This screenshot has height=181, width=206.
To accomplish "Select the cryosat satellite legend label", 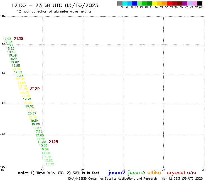I will click(x=176, y=173).
